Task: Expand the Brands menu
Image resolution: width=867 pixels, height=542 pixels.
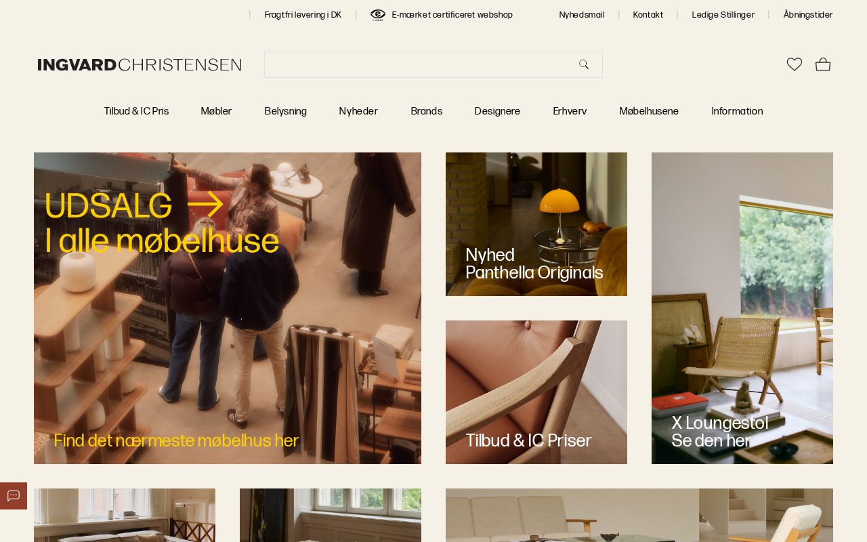Action: click(x=426, y=111)
